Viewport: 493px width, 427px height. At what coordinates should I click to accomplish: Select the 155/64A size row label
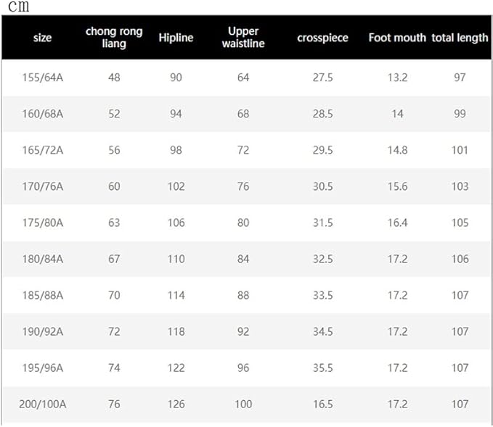(x=43, y=78)
